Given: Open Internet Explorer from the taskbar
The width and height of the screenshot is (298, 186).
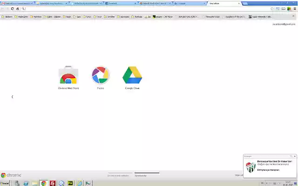Looking at the screenshot, I should (x=80, y=183).
